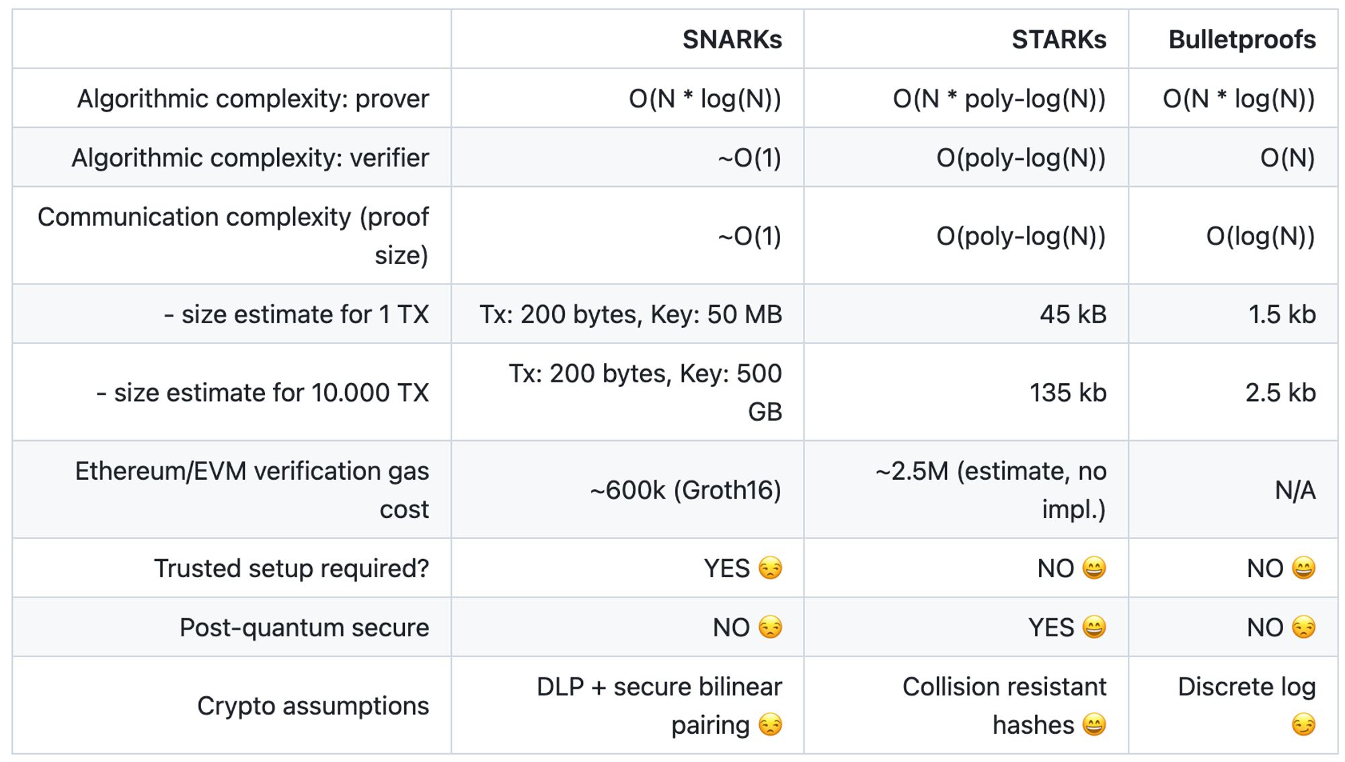Click the '~600k (Groth16)' gas cost cell
1345x762 pixels.
pyautogui.click(x=685, y=491)
